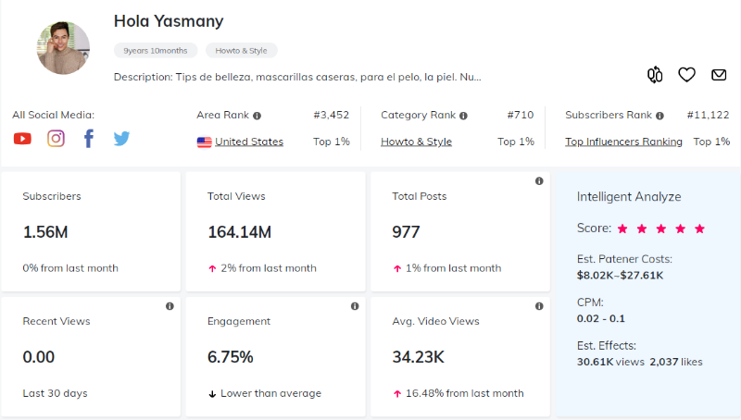741x420 pixels.
Task: Open the Howto & Style category rank link
Action: [416, 142]
